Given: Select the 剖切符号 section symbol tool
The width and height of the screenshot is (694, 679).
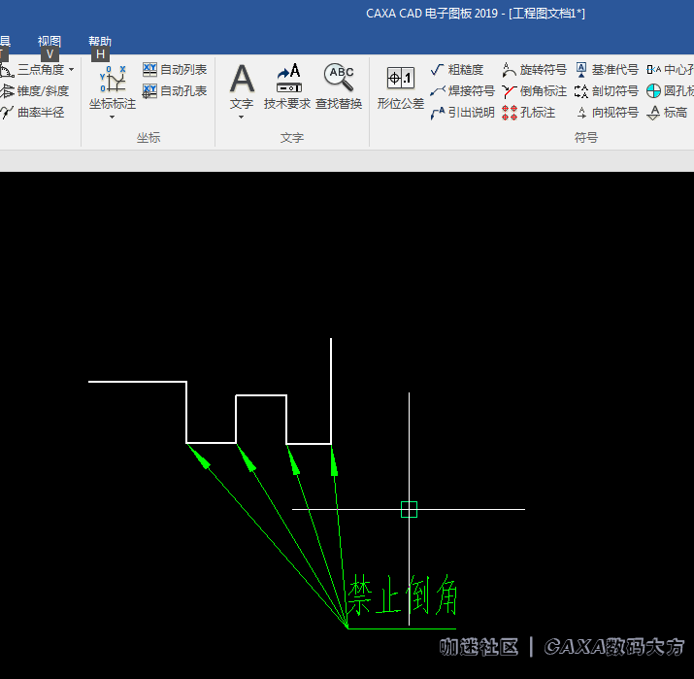Looking at the screenshot, I should point(607,90).
